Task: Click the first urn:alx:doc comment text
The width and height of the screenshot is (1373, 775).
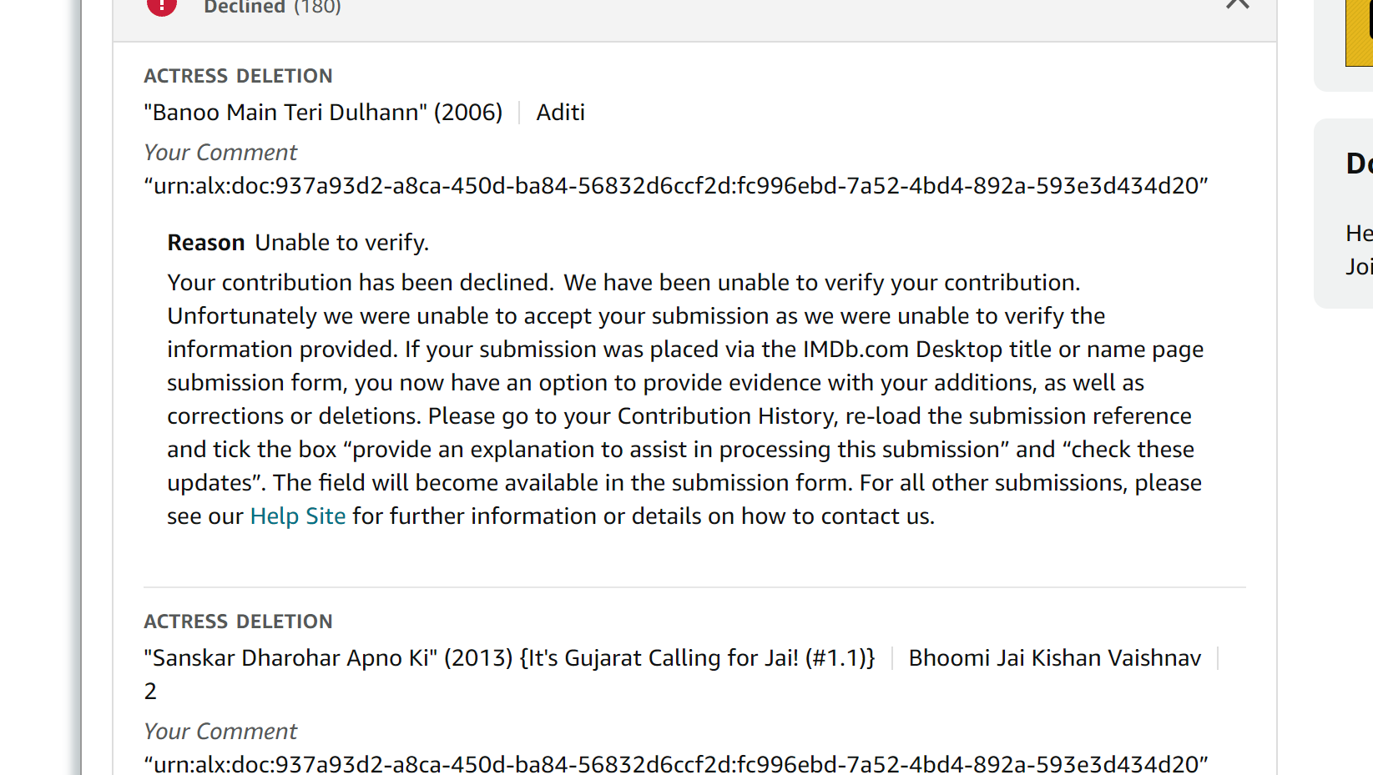Action: click(675, 186)
